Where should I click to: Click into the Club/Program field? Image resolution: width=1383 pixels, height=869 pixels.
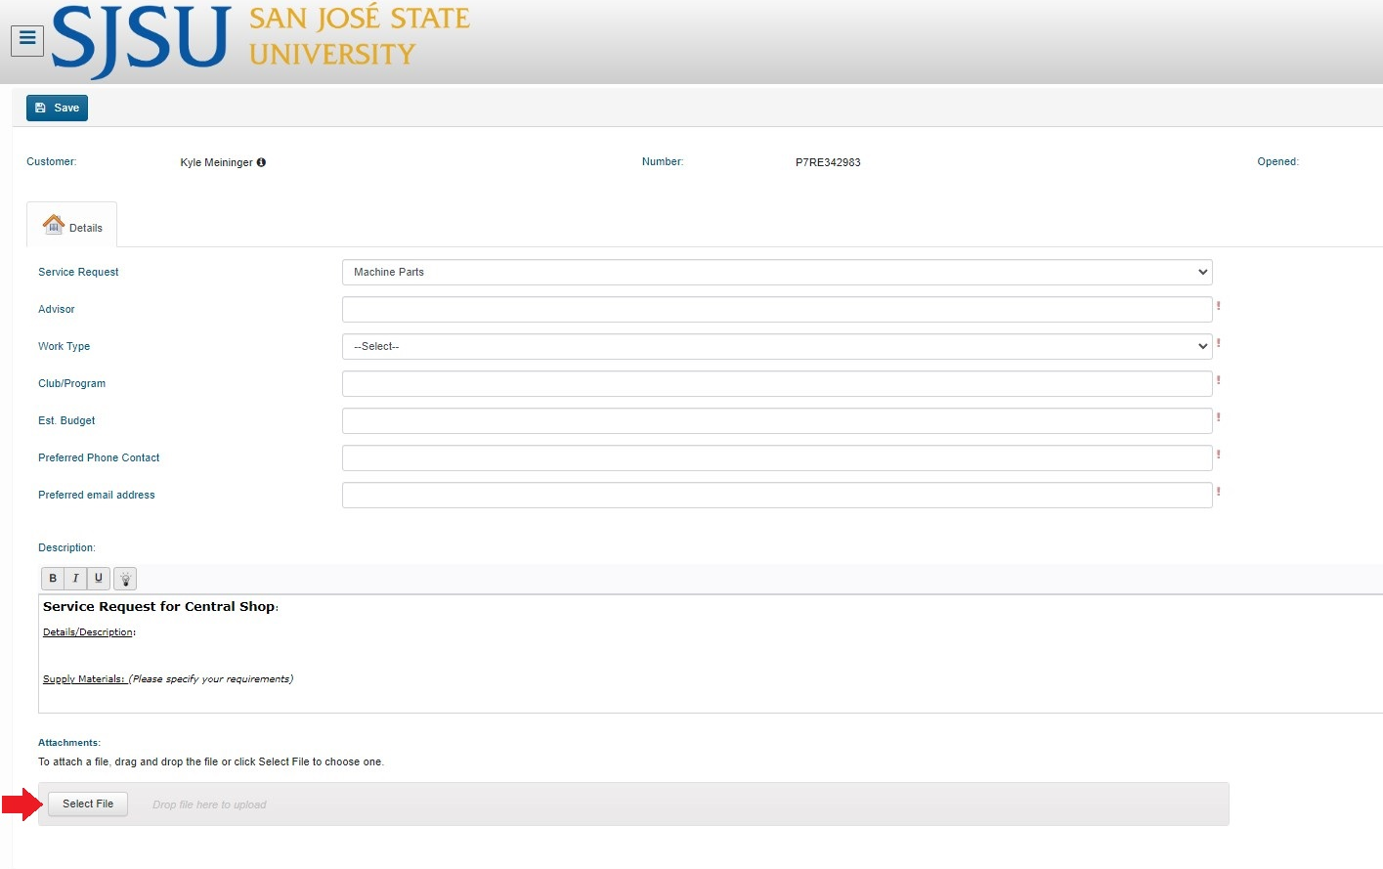(776, 384)
